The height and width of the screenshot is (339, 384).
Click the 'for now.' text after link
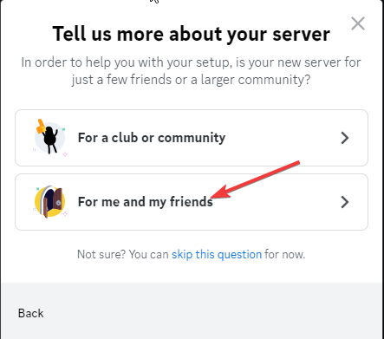(284, 255)
